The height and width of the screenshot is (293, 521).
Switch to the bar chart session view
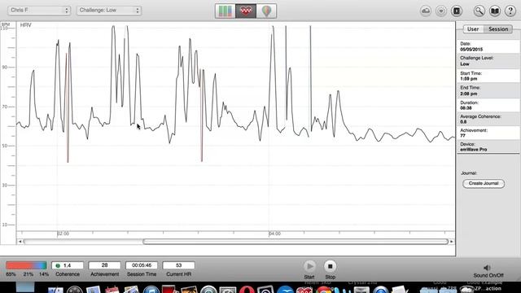tap(225, 11)
